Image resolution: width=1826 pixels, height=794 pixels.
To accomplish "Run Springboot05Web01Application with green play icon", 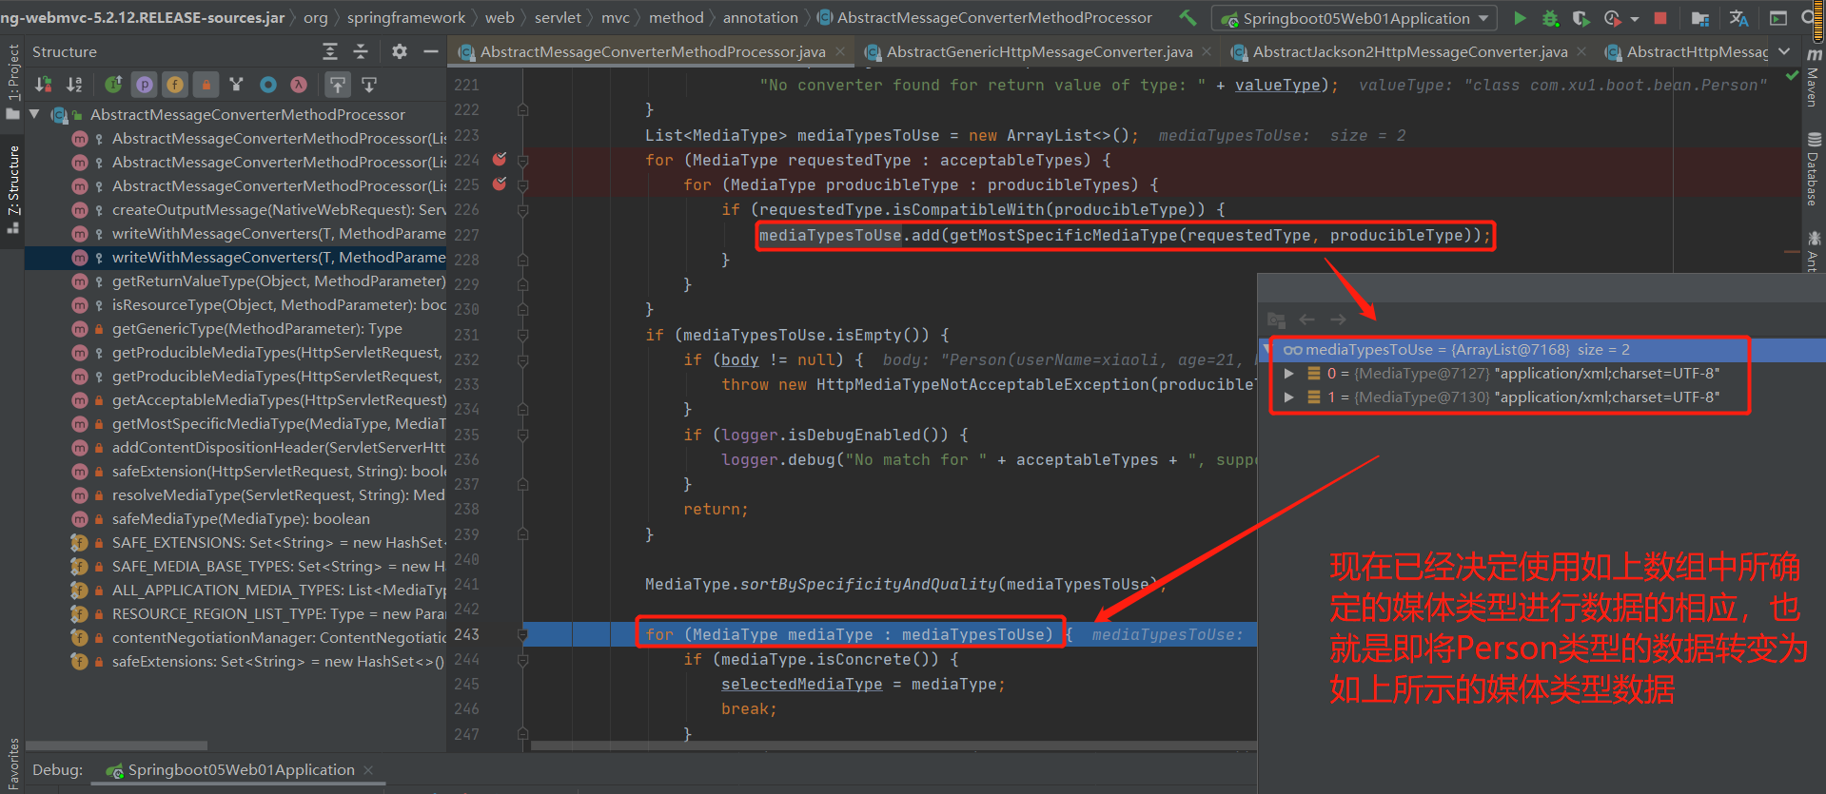I will 1520,18.
